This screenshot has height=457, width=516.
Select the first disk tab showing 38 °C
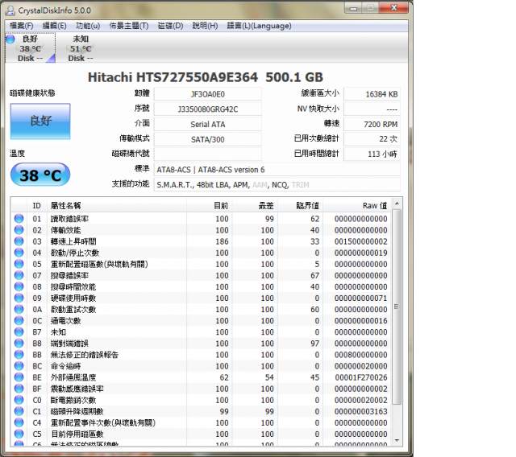(x=30, y=48)
